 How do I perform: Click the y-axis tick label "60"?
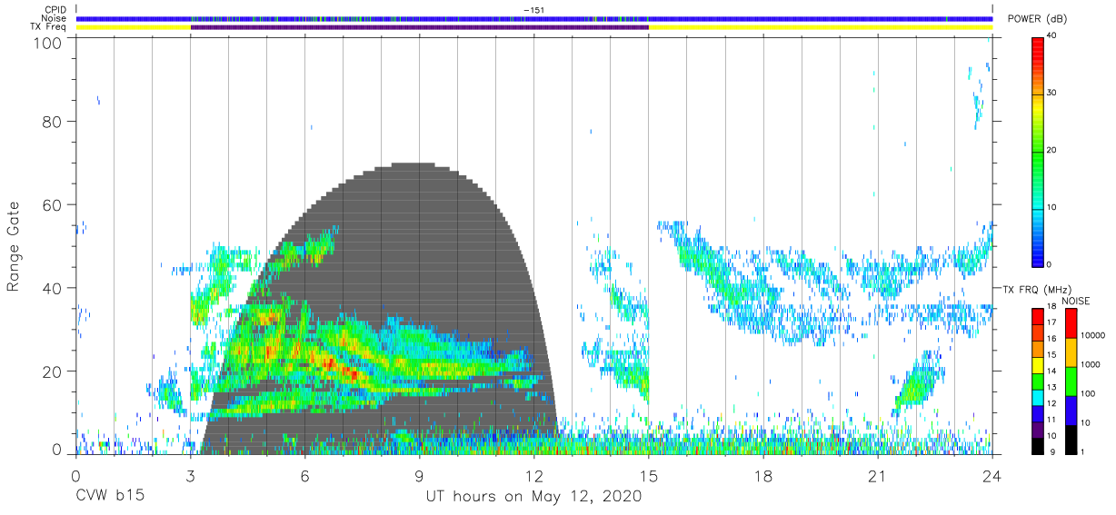click(54, 205)
